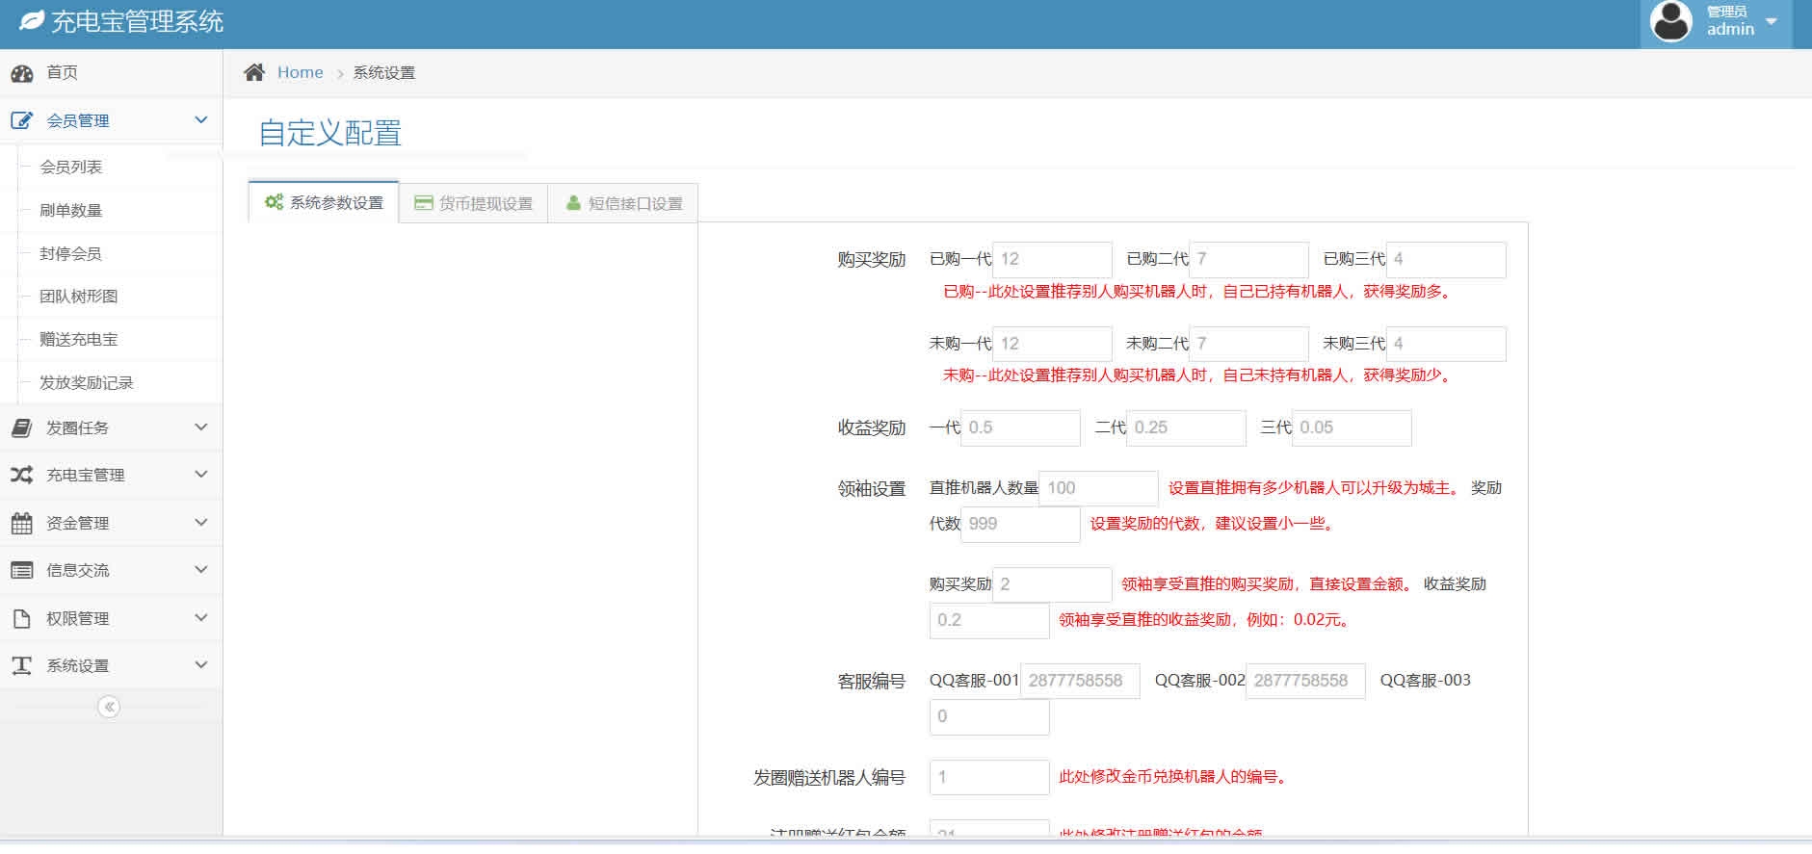Click the admin avatar icon
This screenshot has width=1812, height=854.
pyautogui.click(x=1670, y=21)
